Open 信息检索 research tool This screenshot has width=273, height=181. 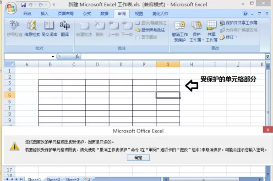pos(32,28)
